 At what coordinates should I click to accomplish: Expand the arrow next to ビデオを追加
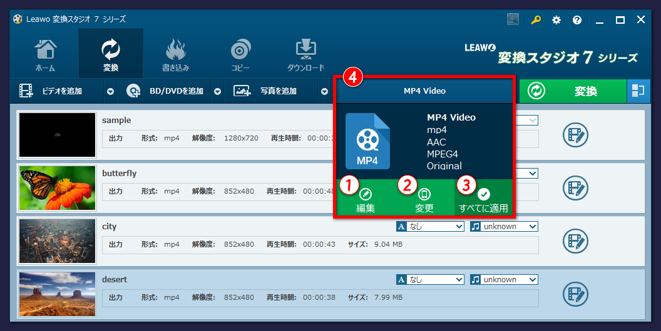(110, 92)
